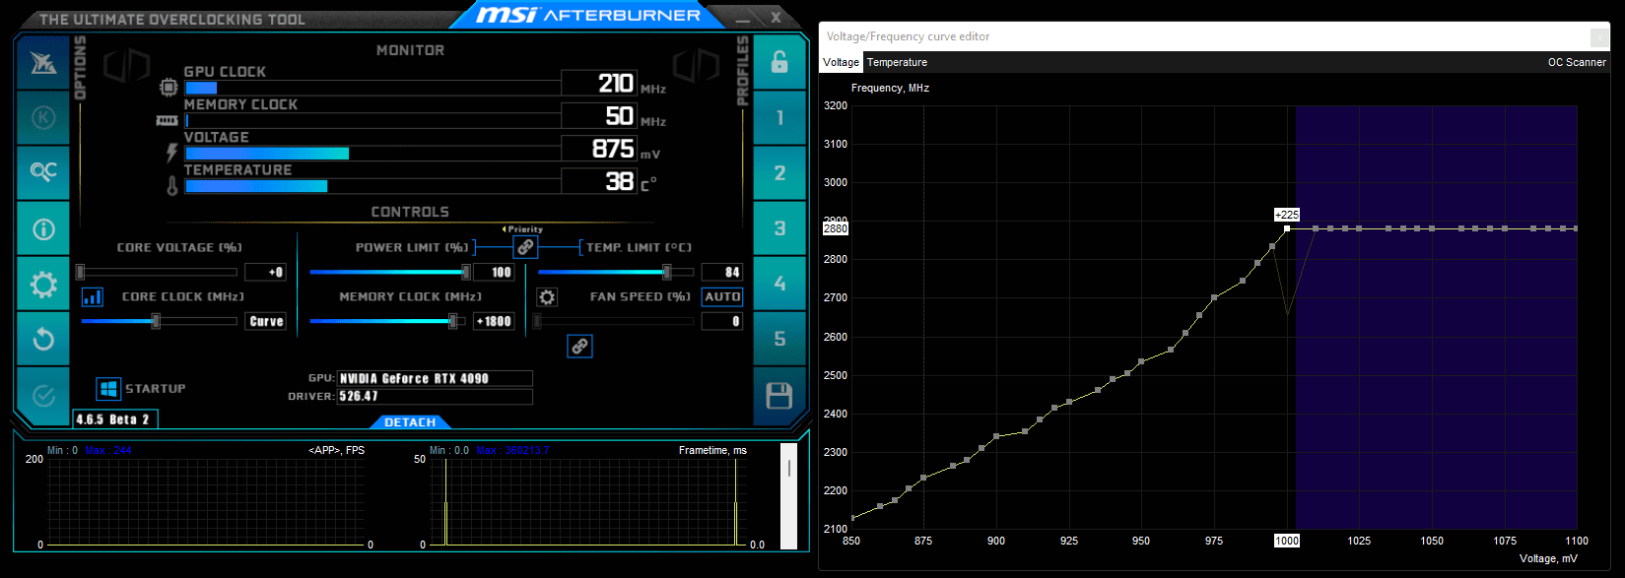The height and width of the screenshot is (578, 1625).
Task: Click the Temperature 38 readout
Action: tap(599, 181)
